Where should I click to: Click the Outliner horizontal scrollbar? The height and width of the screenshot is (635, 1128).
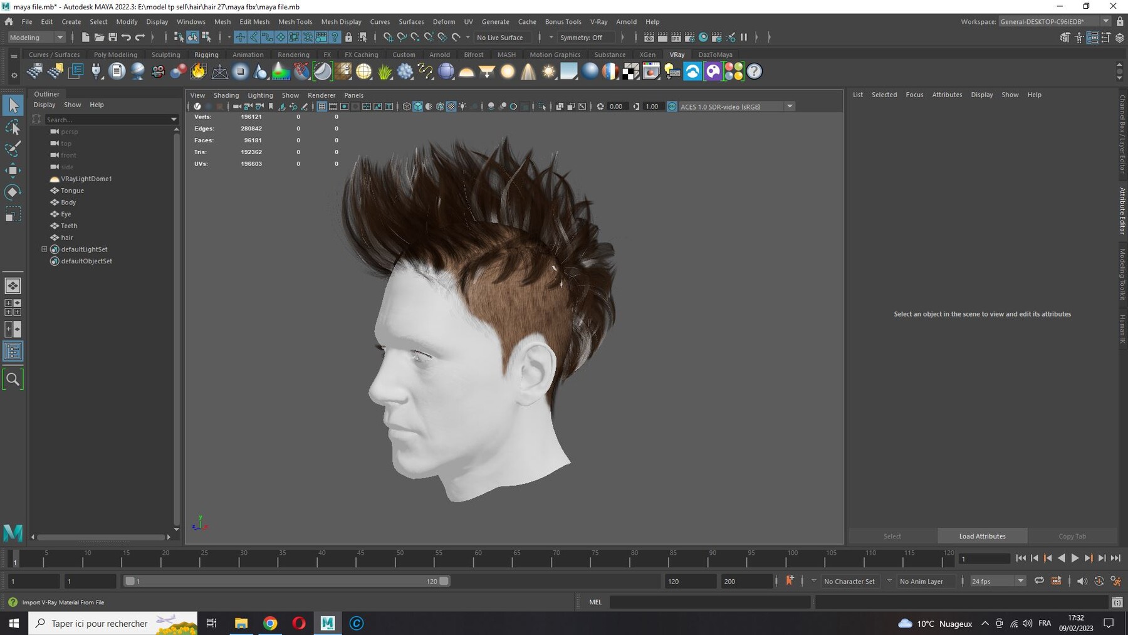100,537
